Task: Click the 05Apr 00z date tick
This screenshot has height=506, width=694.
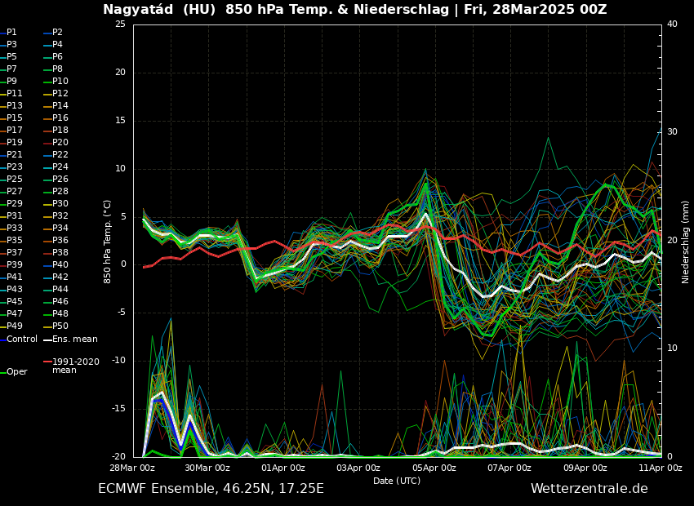Action: tap(434, 468)
